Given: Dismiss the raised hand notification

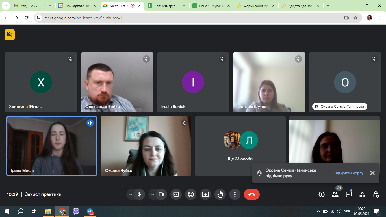Looking at the screenshot, I should pyautogui.click(x=372, y=173).
